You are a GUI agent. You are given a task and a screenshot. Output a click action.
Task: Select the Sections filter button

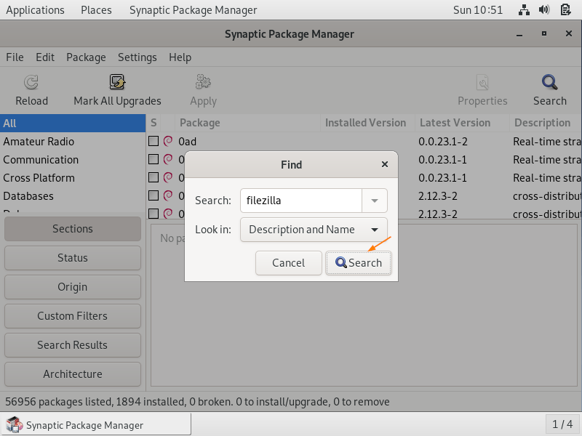point(73,229)
